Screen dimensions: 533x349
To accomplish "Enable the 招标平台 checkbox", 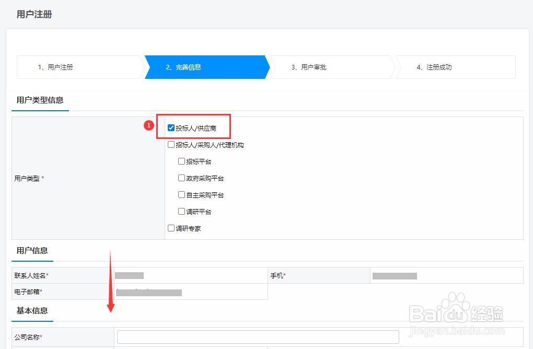I will tap(181, 161).
